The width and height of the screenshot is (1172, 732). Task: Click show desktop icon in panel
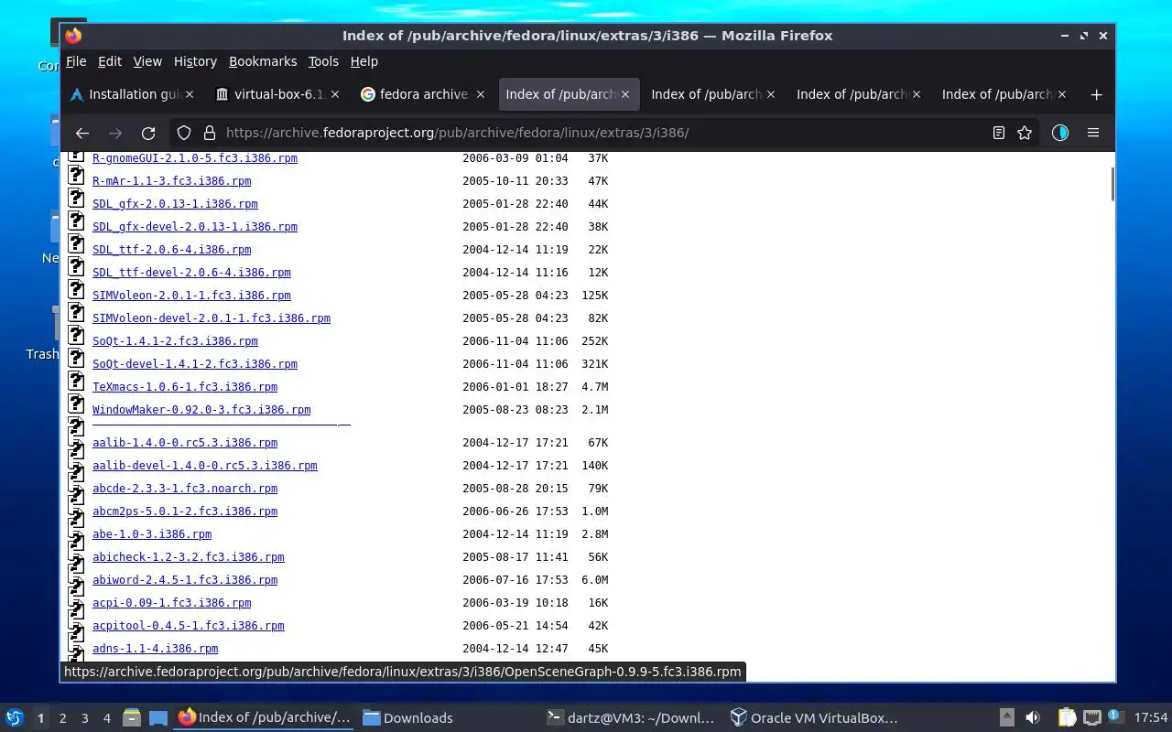(157, 717)
